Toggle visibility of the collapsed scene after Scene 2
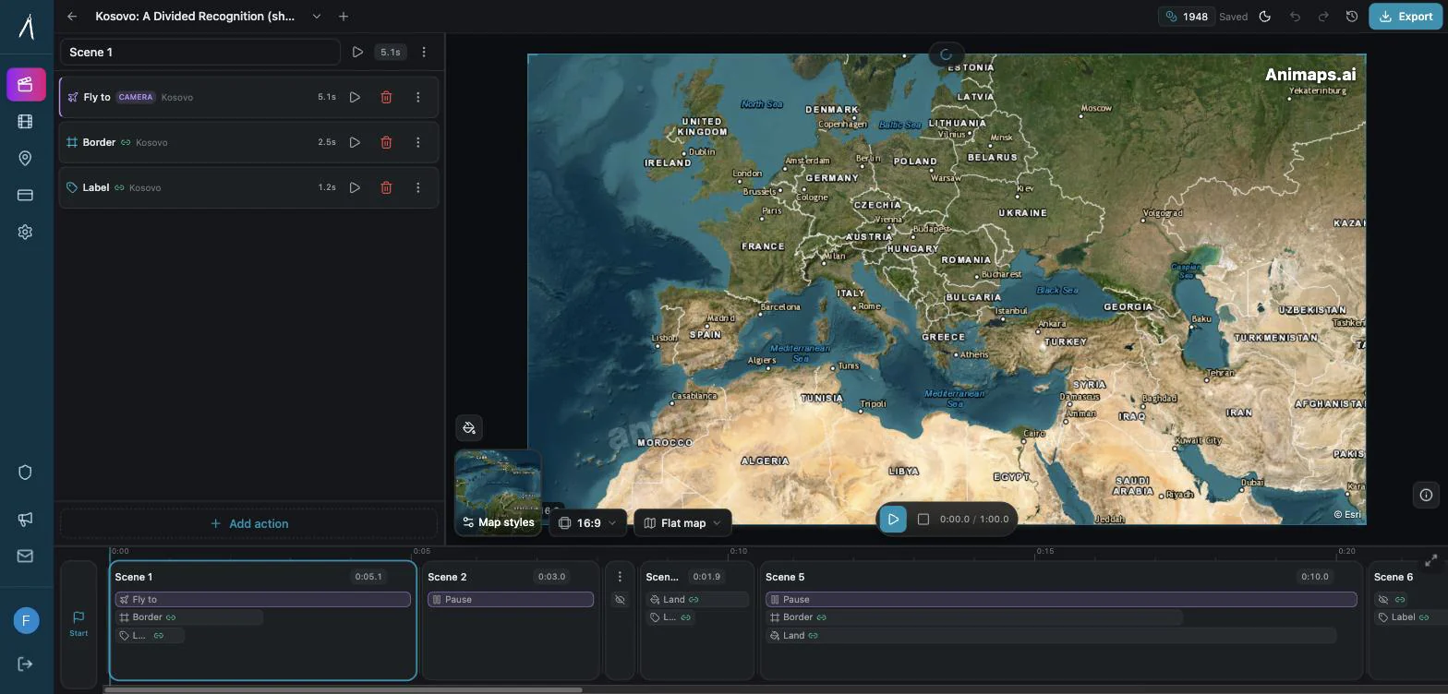This screenshot has width=1448, height=694. point(620,599)
